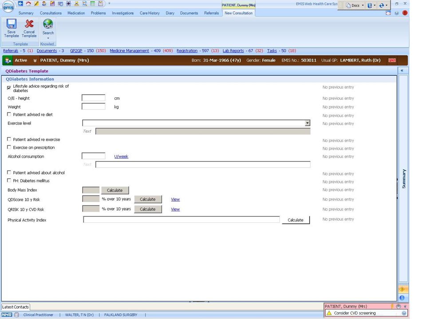Open the Exercise level dropdown
426x319 pixels.
pos(307,123)
